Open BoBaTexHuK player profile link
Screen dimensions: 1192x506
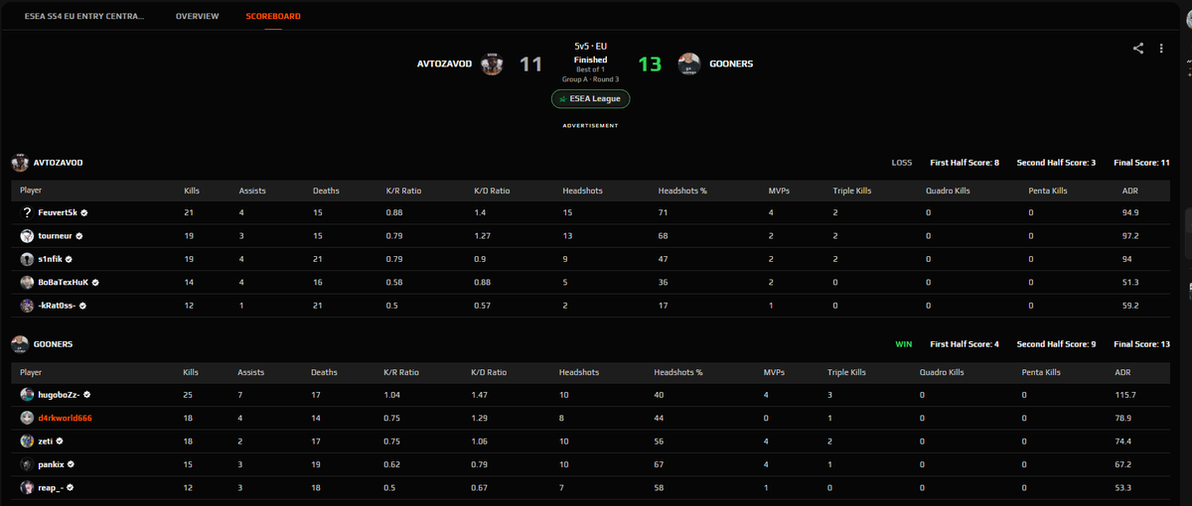(x=63, y=282)
